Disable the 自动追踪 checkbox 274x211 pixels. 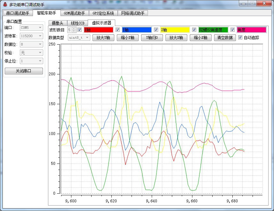point(240,37)
